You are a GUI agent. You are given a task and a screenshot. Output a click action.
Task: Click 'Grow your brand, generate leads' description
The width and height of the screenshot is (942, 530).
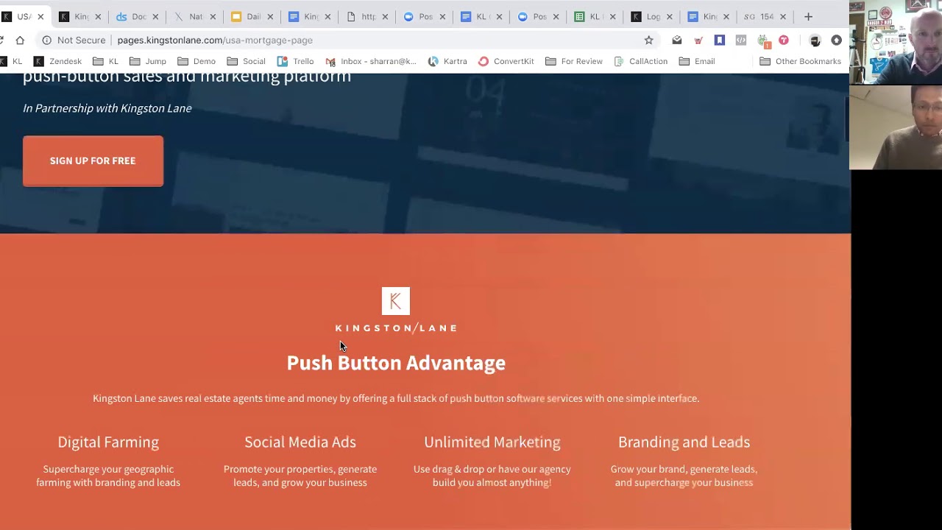tap(684, 476)
